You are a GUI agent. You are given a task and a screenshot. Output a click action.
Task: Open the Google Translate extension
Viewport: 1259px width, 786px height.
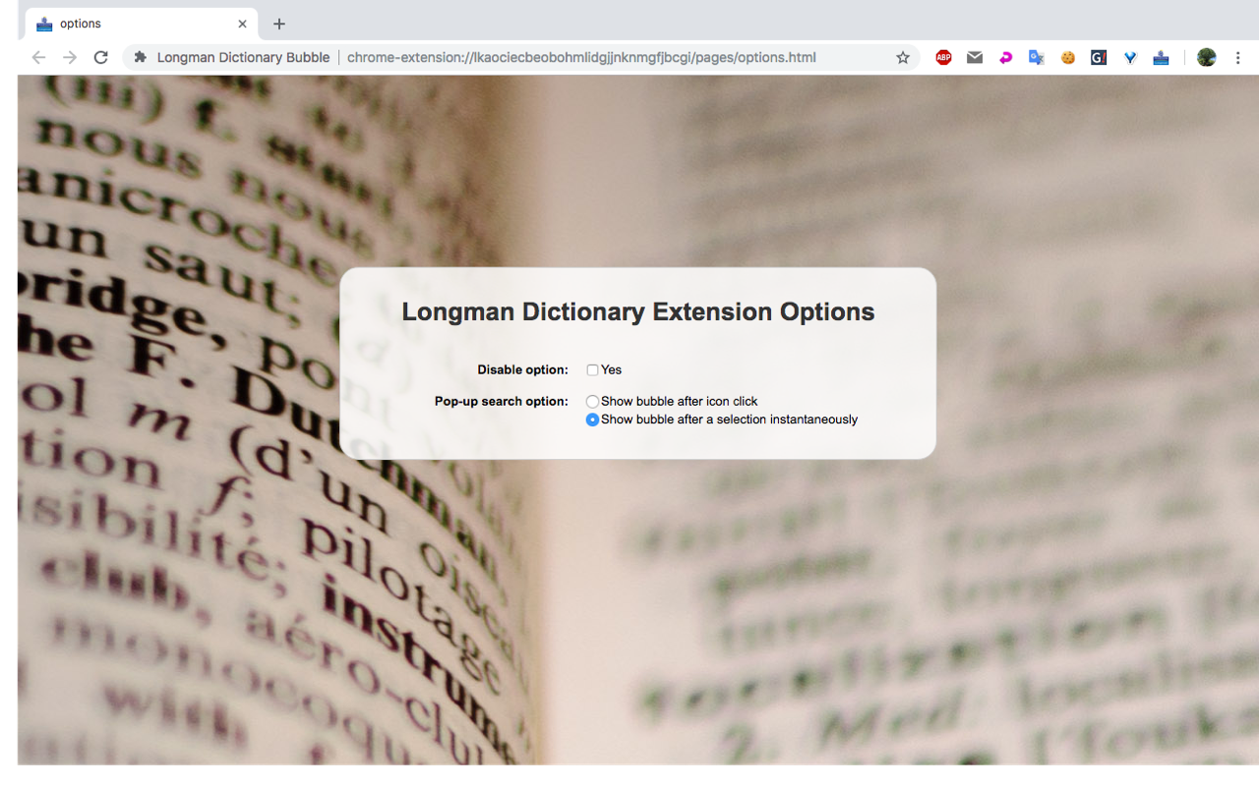[x=1036, y=57]
